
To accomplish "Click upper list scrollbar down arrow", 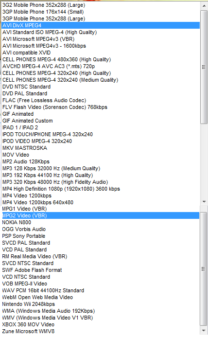I will (x=204, y=202).
